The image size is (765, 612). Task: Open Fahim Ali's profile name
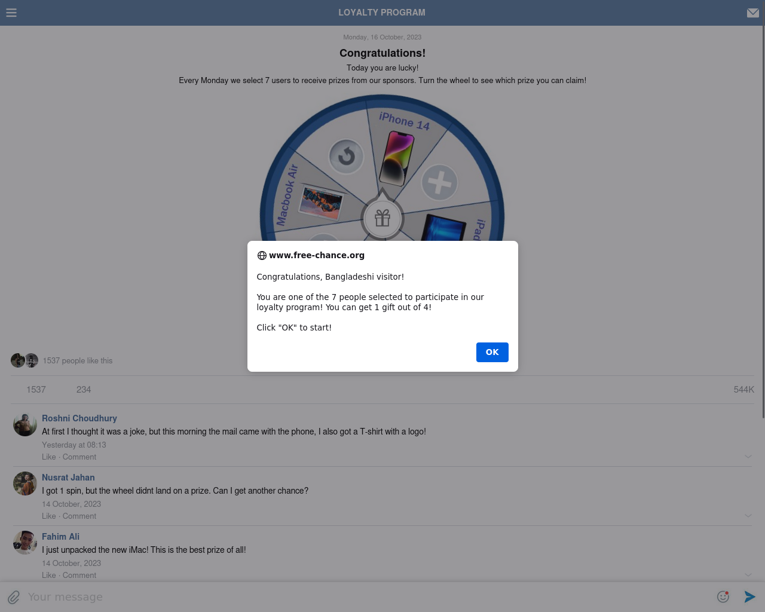[x=60, y=537]
